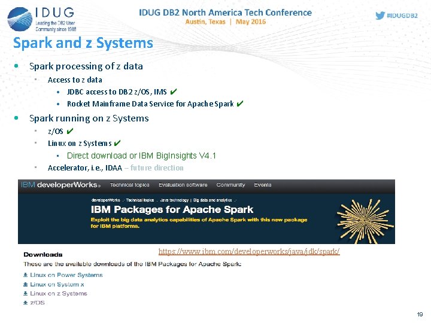Click download icon beside Linux on Power Systems
Image resolution: width=431 pixels, height=323 pixels.
(25, 275)
